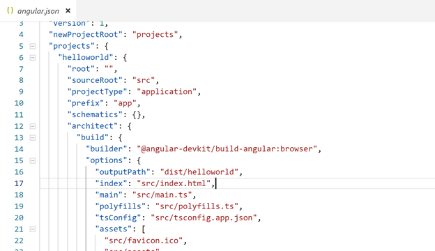Click the "assets" key
This screenshot has width=435, height=251.
pos(114,229)
